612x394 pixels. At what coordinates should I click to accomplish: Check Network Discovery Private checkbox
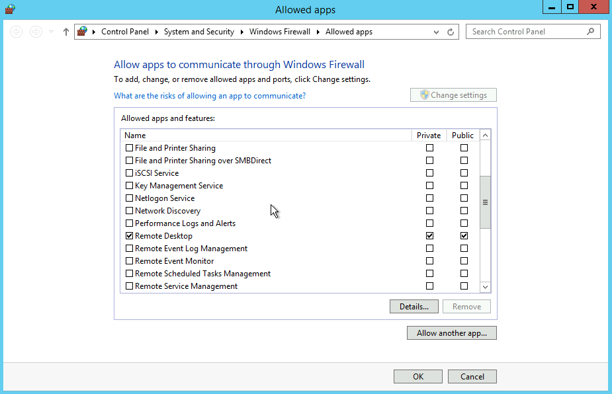click(430, 211)
